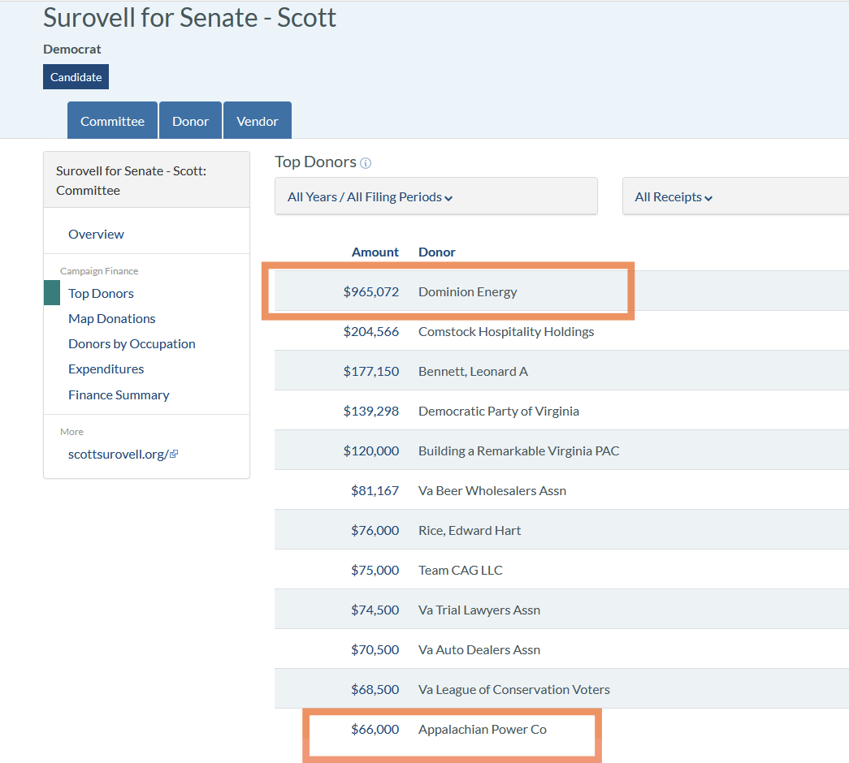This screenshot has height=763, width=849.
Task: Open Donors by Occupation link
Action: [x=132, y=344]
